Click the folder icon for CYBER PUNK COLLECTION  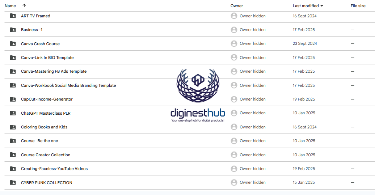click(13, 183)
